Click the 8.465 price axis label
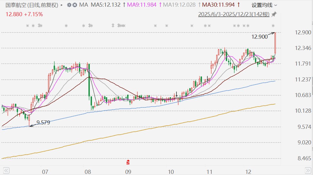Image resolution: width=313 pixels, height=175 pixels. [x=304, y=159]
